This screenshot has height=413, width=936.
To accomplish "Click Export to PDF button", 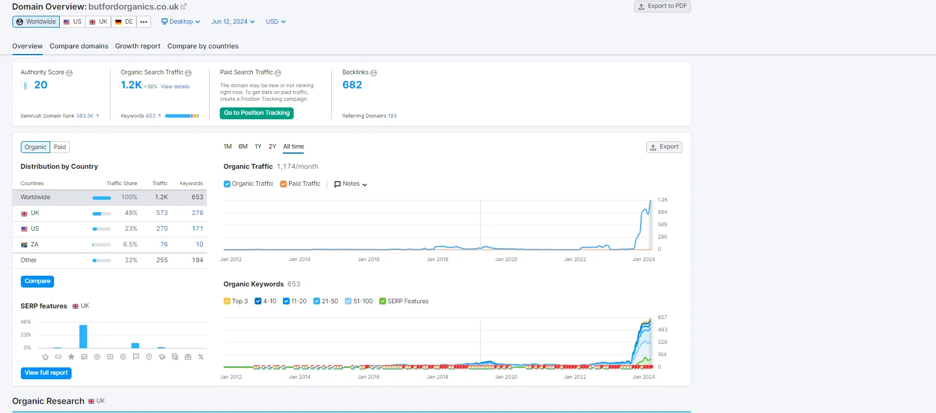I will tap(662, 6).
